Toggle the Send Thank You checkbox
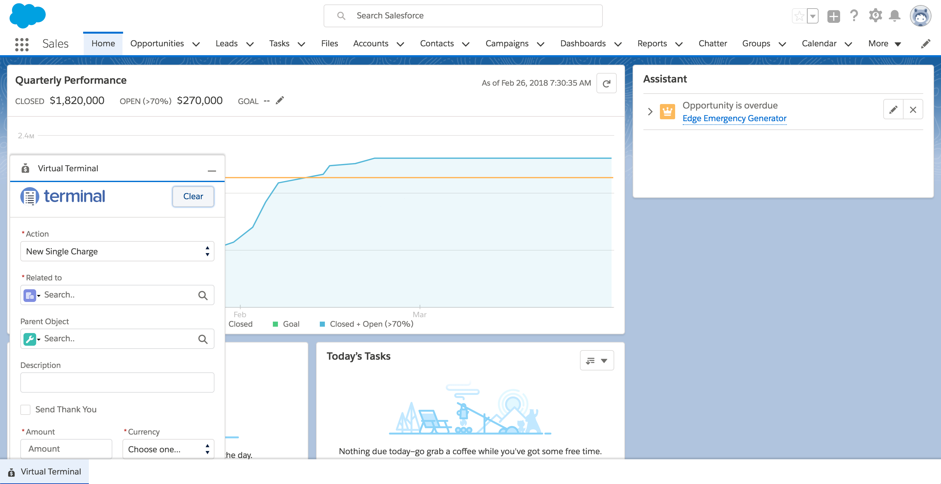The image size is (941, 484). [x=25, y=409]
